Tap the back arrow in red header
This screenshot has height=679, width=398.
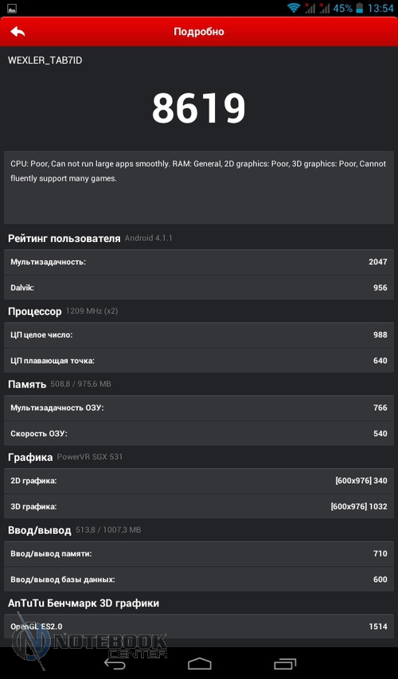(18, 32)
